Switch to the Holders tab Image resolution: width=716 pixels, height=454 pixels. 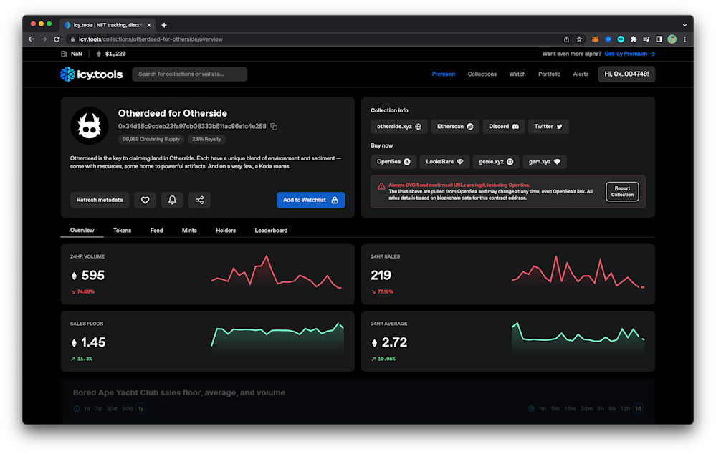point(226,231)
